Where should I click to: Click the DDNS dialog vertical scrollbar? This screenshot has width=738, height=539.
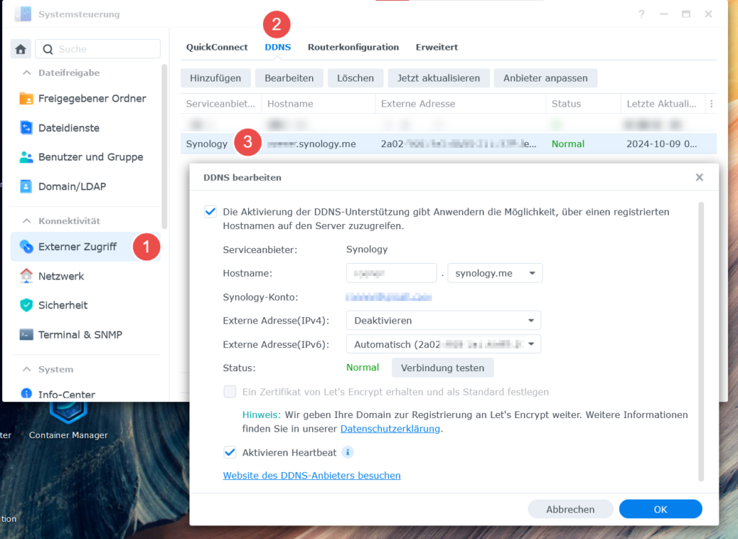coord(701,342)
